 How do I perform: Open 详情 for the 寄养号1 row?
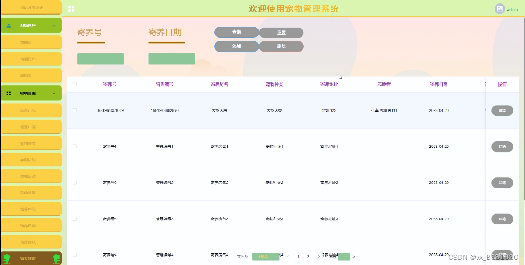[x=502, y=147]
